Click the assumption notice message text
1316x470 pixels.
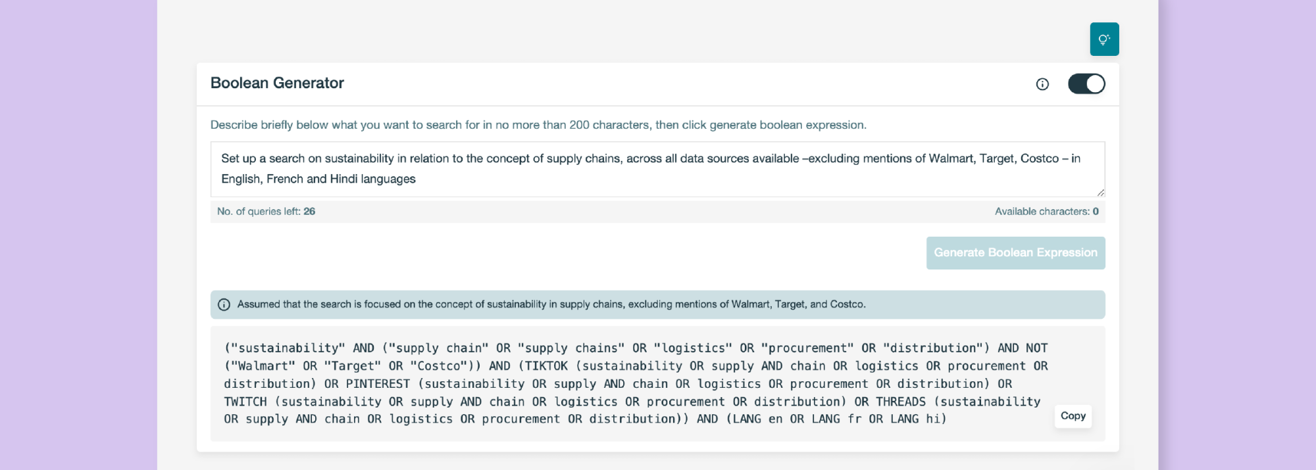coord(551,304)
